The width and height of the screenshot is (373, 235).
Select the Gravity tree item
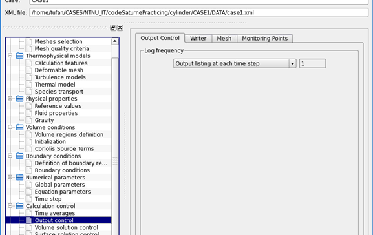pos(44,120)
